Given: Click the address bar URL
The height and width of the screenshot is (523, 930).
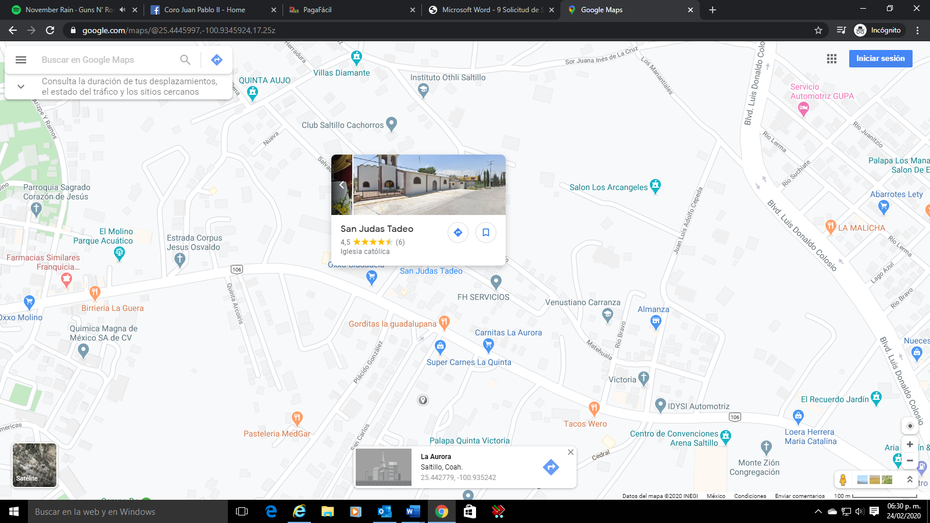Looking at the screenshot, I should [179, 30].
